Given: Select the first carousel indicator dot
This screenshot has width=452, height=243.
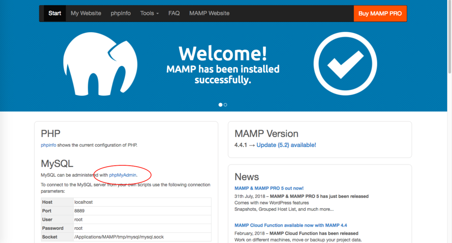Looking at the screenshot, I should click(220, 105).
